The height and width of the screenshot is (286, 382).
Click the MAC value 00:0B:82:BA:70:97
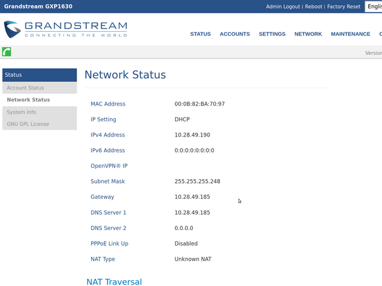coord(199,104)
